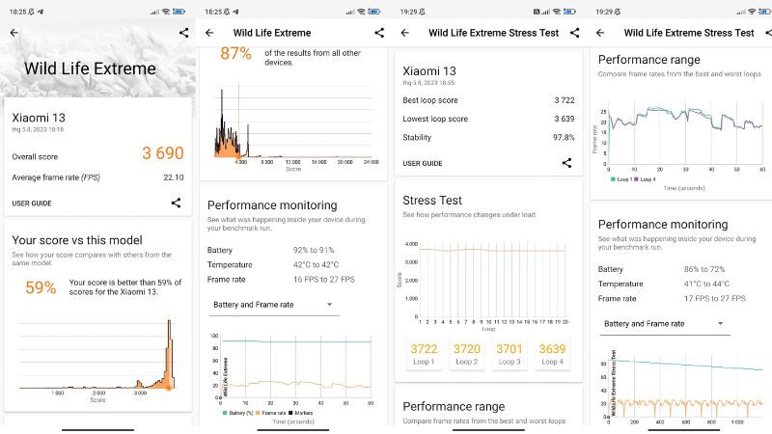Screen dimensions: 772x434
Task: Tap the Loop 1 legend under Performance range chart
Action: [620, 179]
